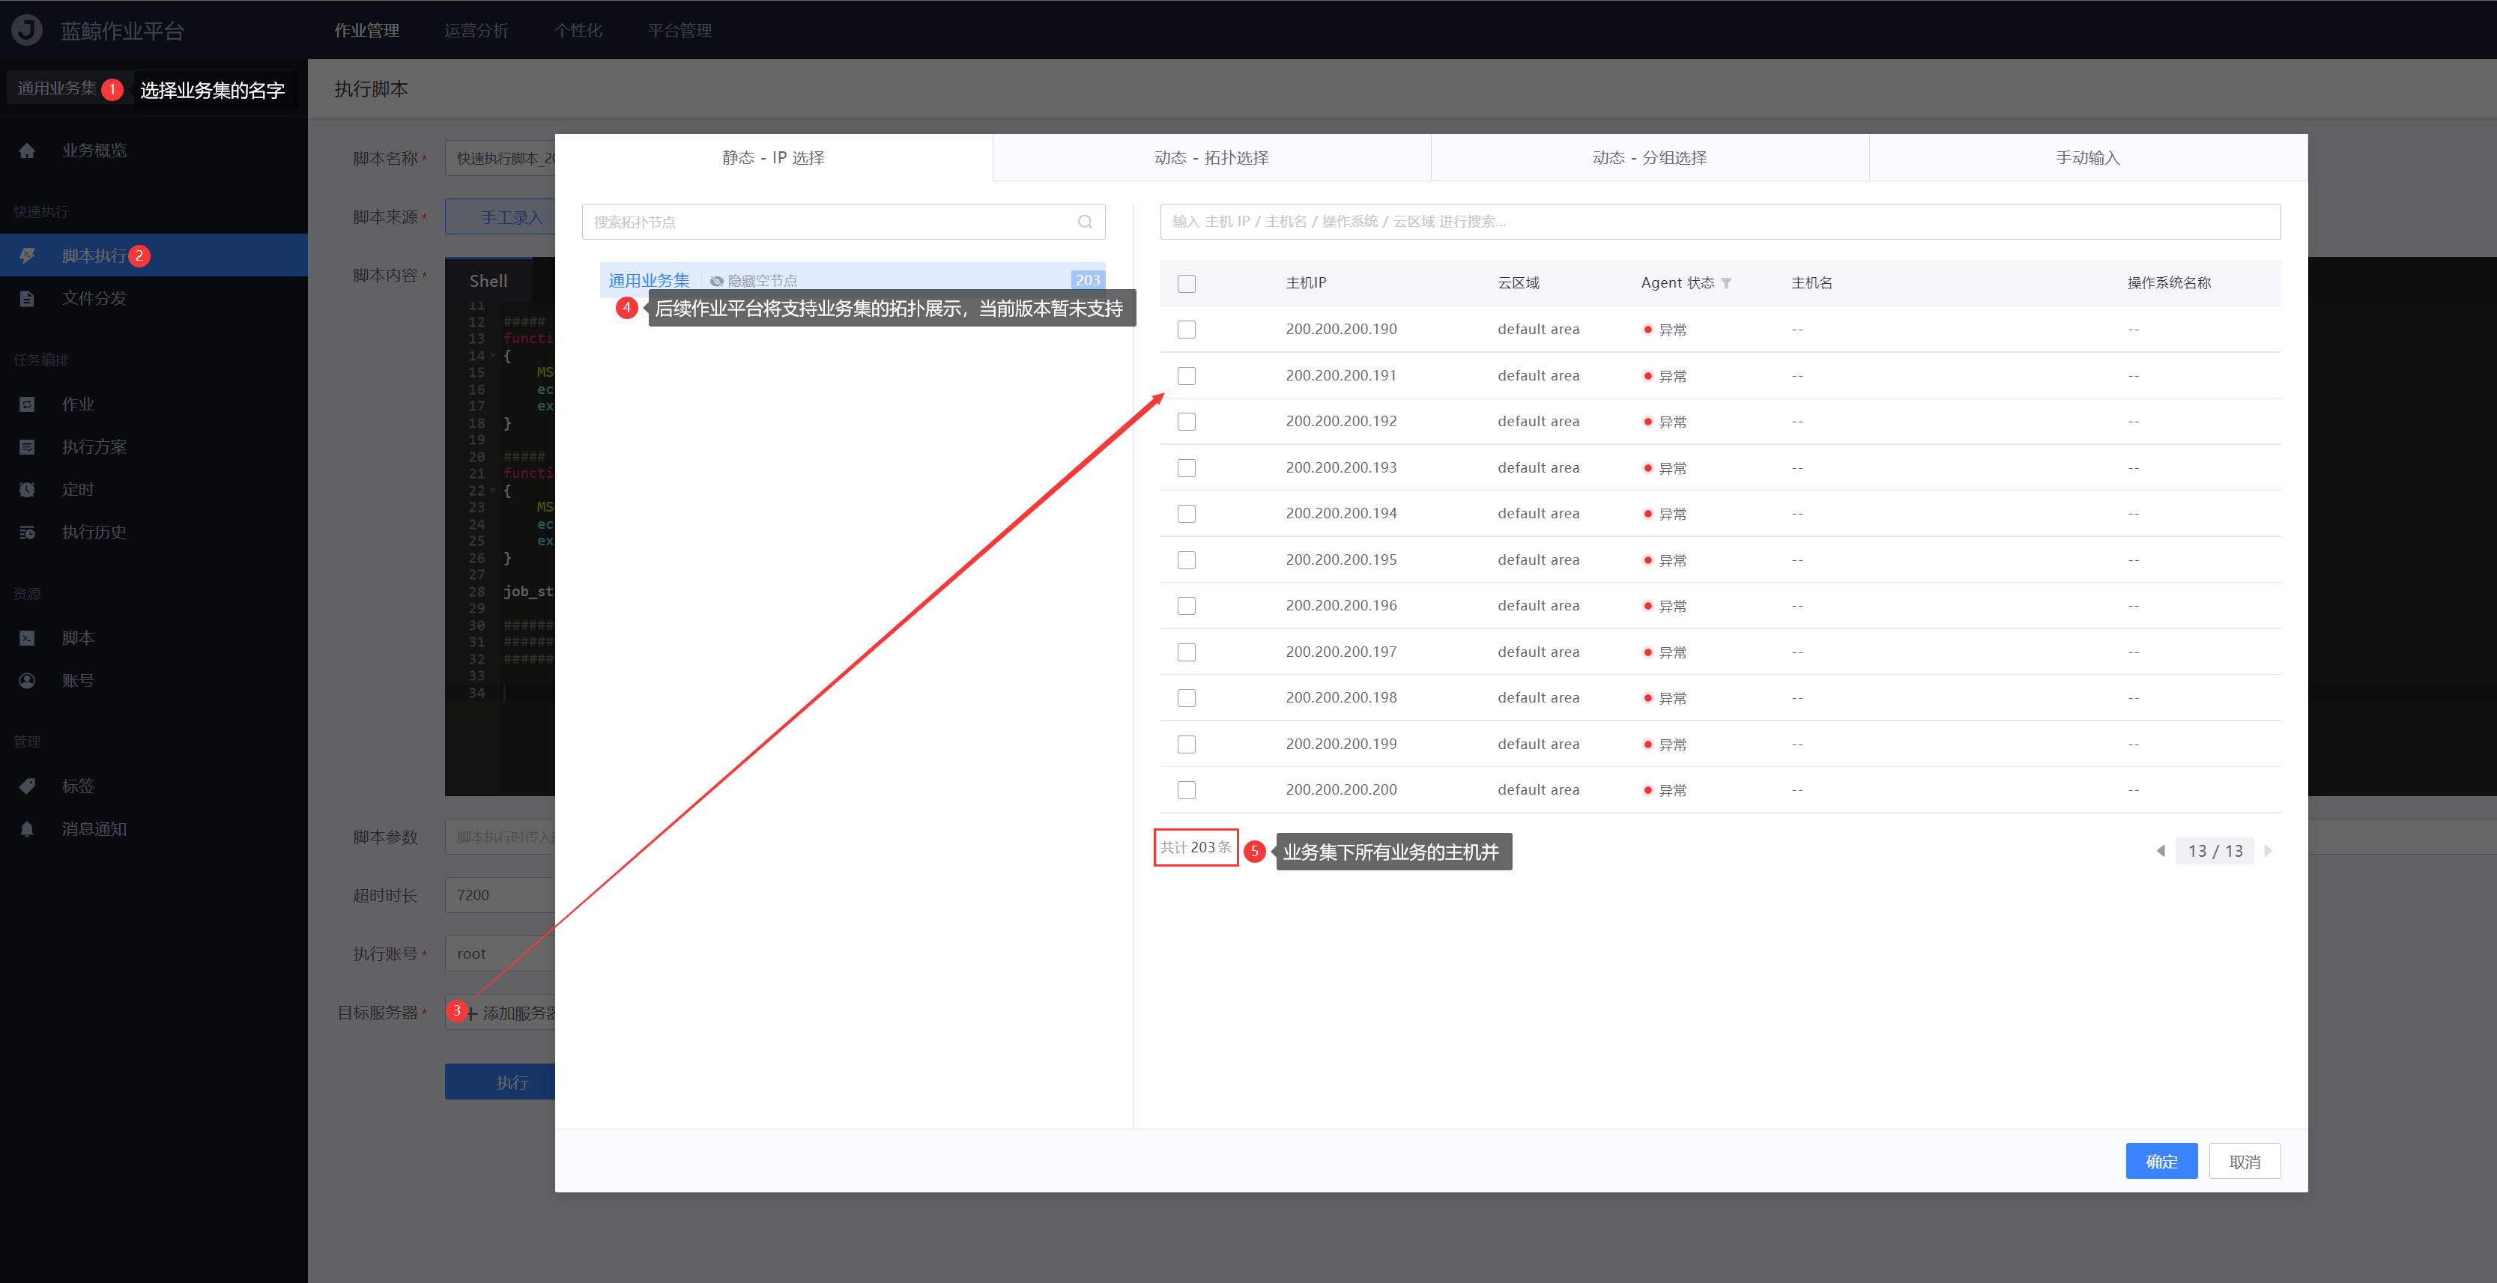Check the host 200.200.200.197 row
The height and width of the screenshot is (1283, 2497).
point(1187,652)
